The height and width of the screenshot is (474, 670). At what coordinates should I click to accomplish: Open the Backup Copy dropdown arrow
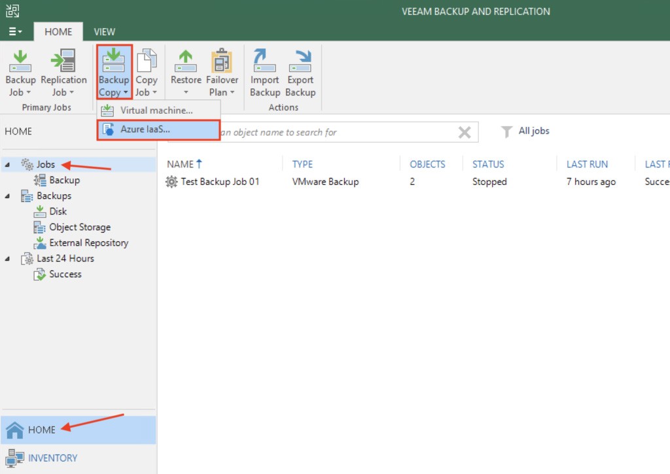point(126,92)
